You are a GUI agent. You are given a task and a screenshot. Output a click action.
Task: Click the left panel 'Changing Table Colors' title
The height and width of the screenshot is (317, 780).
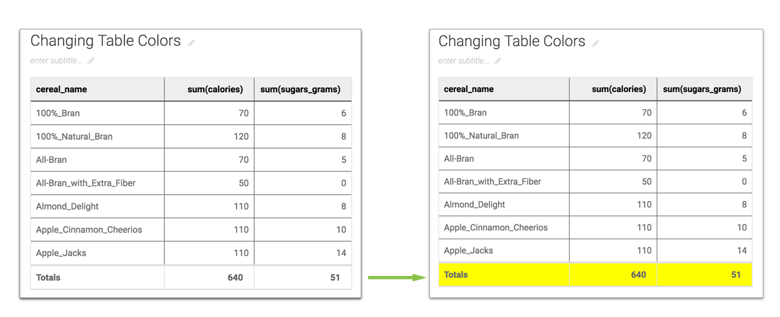point(105,41)
